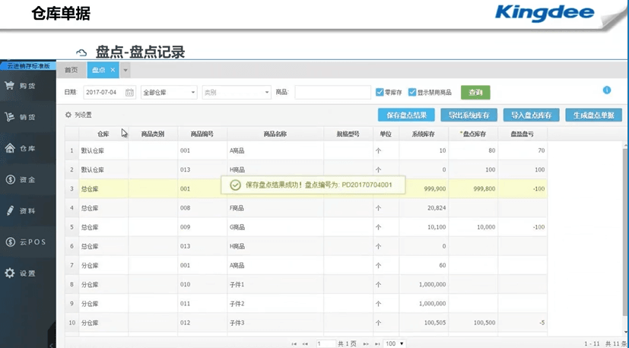The height and width of the screenshot is (348, 629).
Task: Click the 生成盘点单据 button
Action: [594, 115]
